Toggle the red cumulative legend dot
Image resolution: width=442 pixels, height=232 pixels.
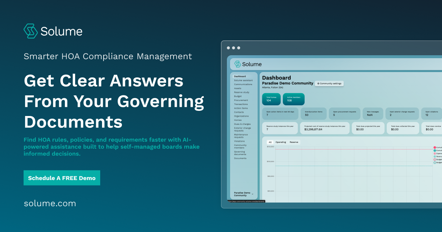pyautogui.click(x=435, y=147)
